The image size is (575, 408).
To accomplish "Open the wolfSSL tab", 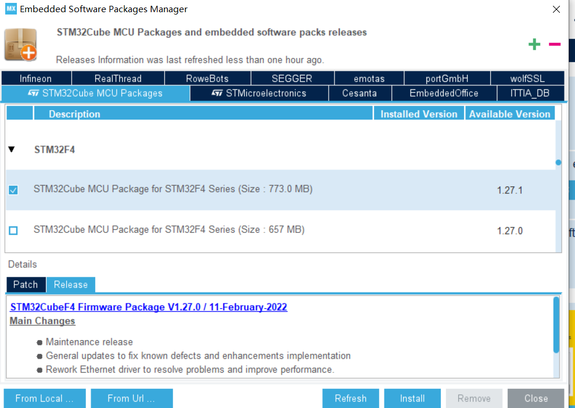I will click(x=527, y=78).
